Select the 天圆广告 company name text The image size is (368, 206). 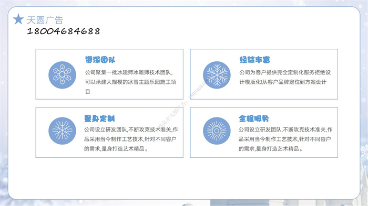click(x=45, y=20)
